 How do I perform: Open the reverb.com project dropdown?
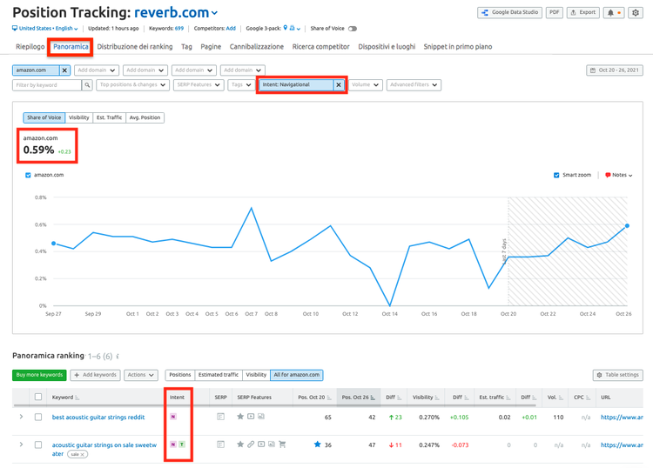176,13
